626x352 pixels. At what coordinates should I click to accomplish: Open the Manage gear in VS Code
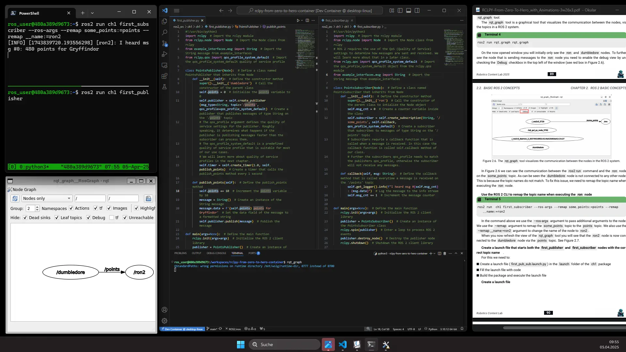click(x=164, y=321)
